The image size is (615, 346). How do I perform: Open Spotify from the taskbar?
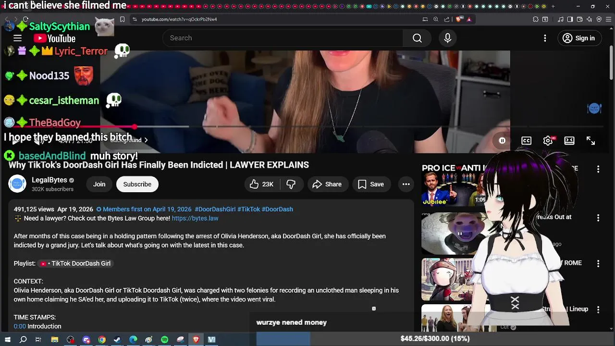pyautogui.click(x=164, y=340)
